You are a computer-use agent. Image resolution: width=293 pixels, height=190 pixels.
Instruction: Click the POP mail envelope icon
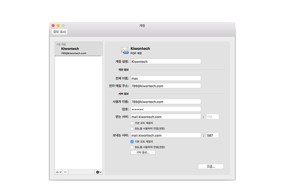[125, 51]
